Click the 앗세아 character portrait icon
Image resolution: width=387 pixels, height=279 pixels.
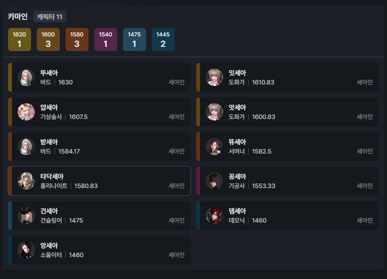(214, 112)
